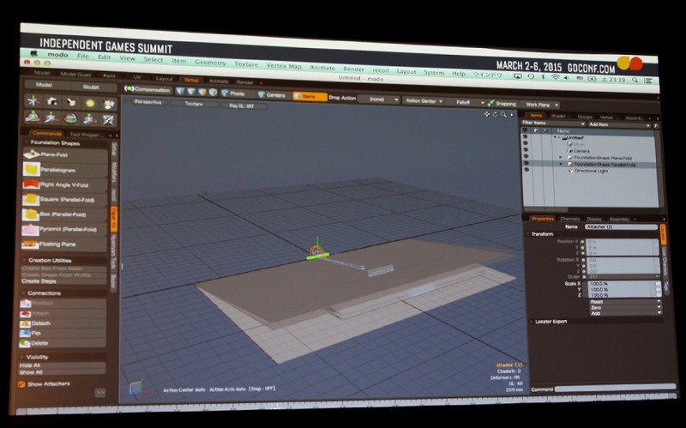Toggle visibility eye for Mesh item

[x=526, y=143]
